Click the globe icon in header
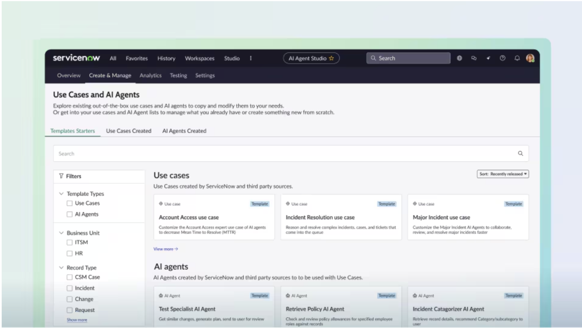The image size is (582, 328). pos(459,59)
